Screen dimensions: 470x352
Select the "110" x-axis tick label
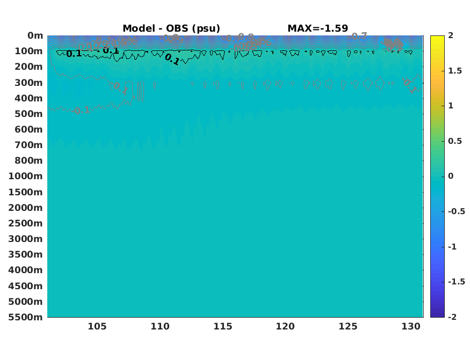[160, 326]
